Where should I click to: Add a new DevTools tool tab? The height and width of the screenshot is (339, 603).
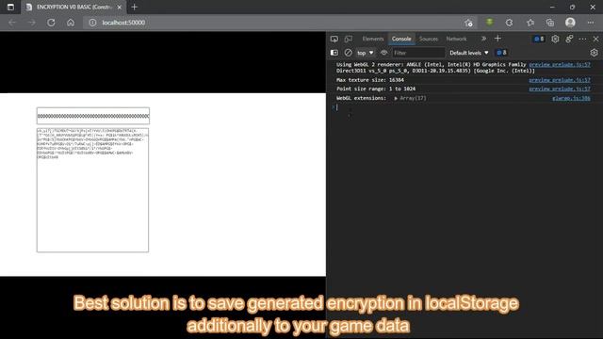[x=497, y=39]
